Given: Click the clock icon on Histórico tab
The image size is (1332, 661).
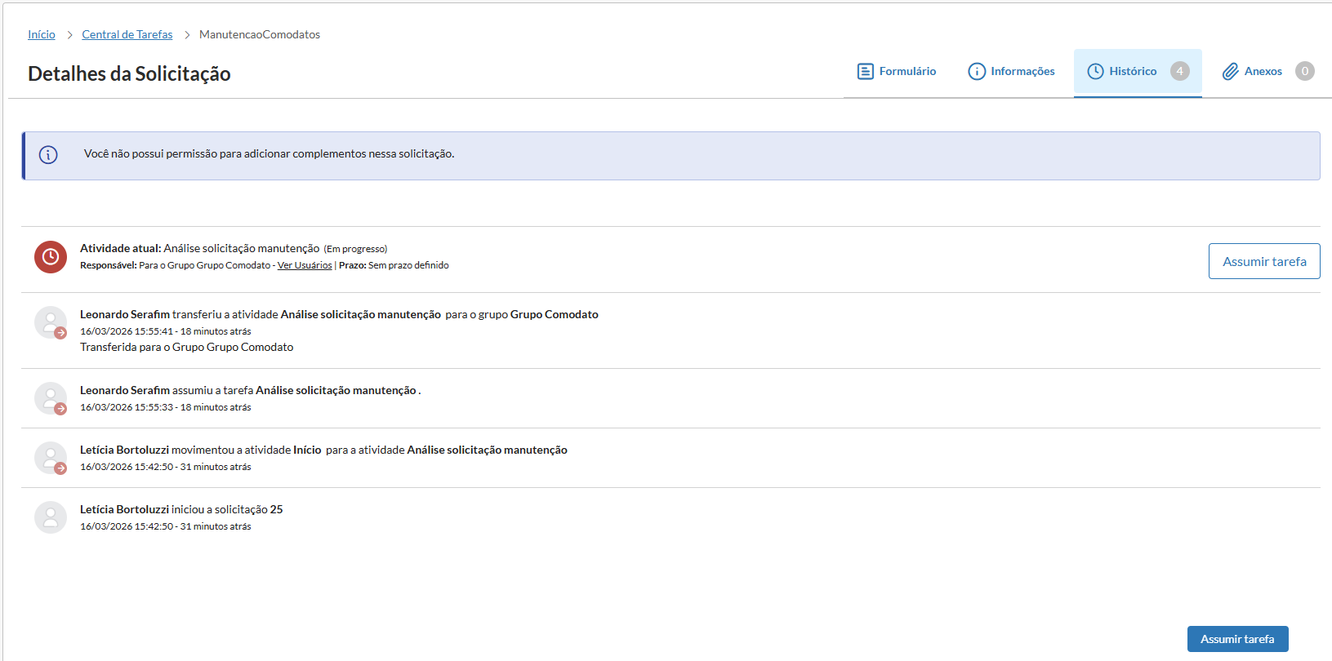Looking at the screenshot, I should tap(1095, 72).
